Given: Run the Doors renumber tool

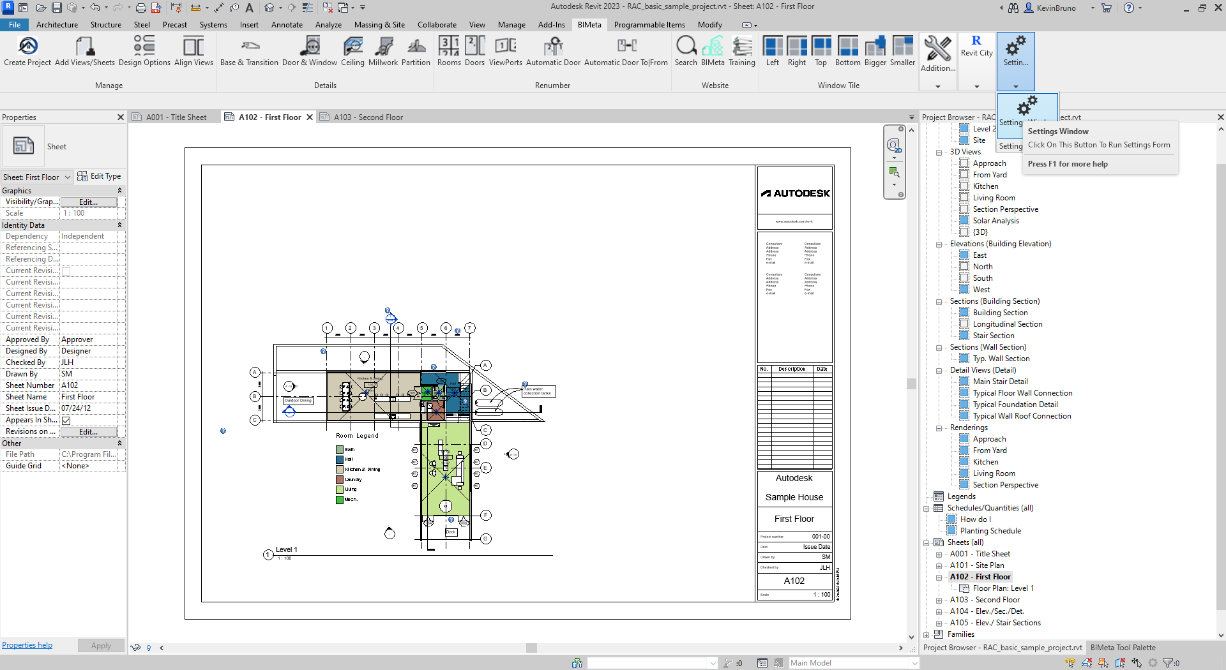Looking at the screenshot, I should pos(474,51).
